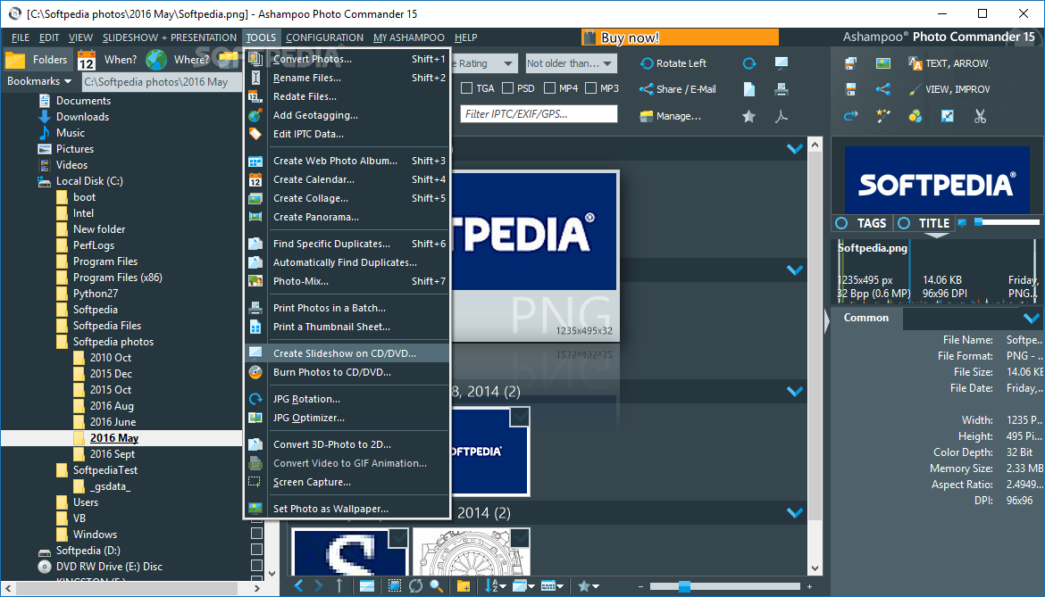Click the save floppy disk icon

(x=851, y=89)
